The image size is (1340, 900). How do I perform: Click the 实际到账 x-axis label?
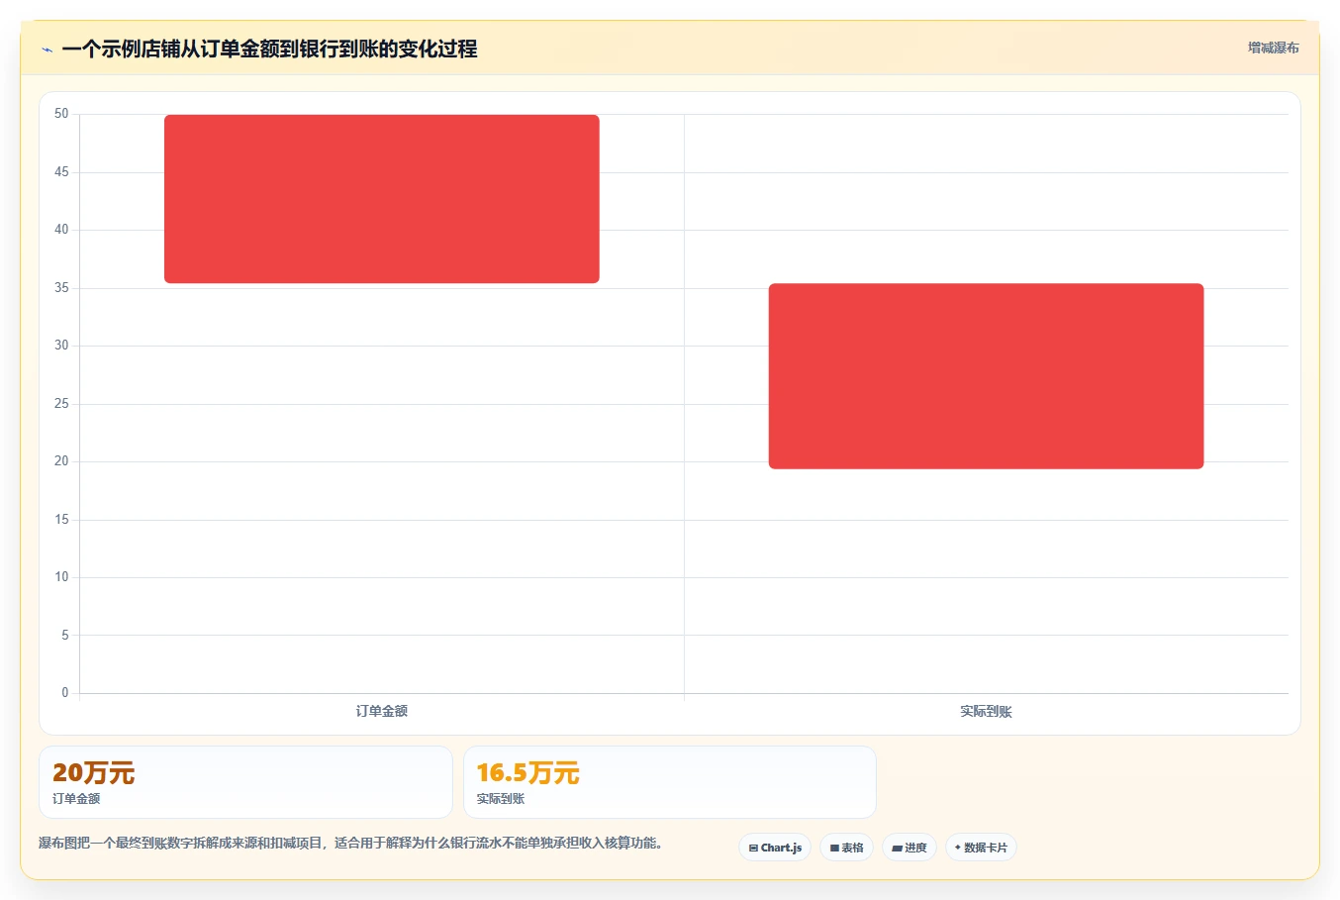pos(987,711)
